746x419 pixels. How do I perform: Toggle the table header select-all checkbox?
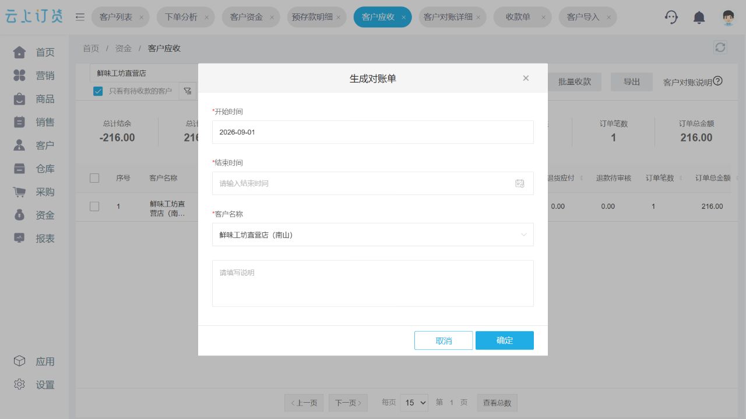(94, 178)
